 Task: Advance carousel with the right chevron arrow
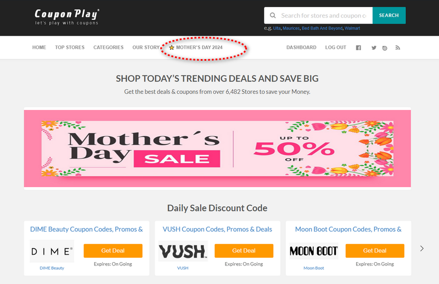421,248
